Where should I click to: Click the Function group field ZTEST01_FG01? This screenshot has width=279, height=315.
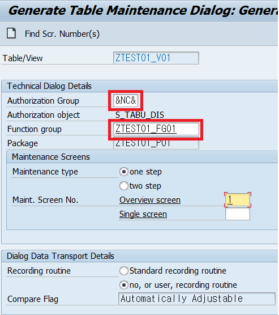156,129
